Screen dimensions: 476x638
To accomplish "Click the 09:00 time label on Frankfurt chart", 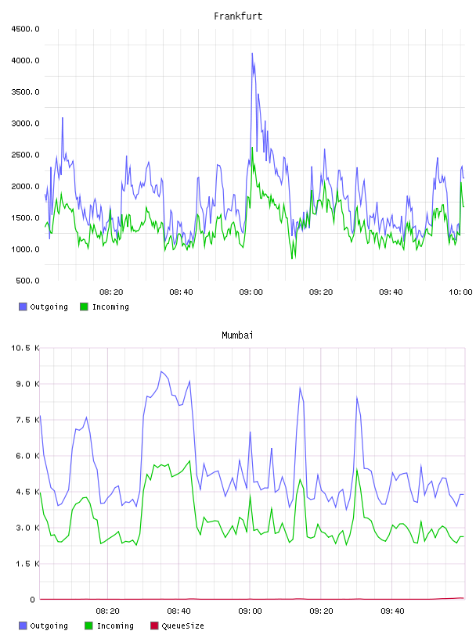I will 251,292.
